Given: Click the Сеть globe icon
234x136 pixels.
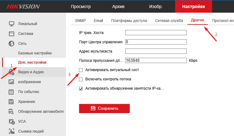Looking at the screenshot, I should 11,44.
